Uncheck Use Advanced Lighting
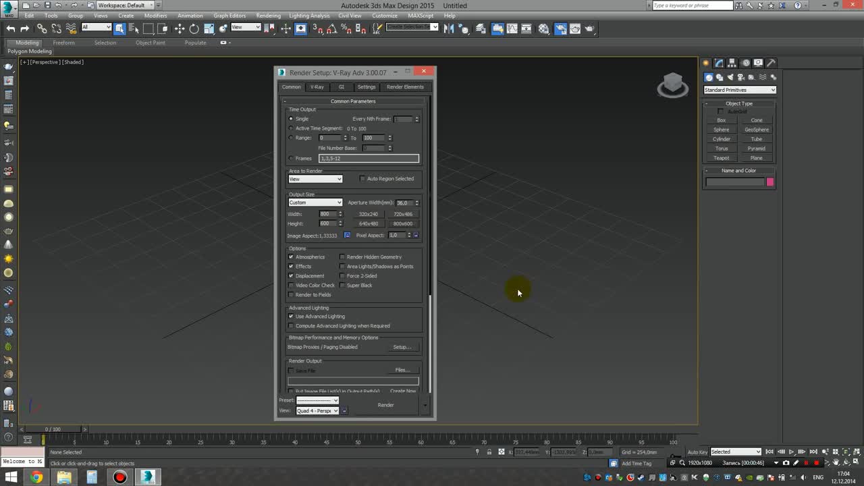 tap(292, 317)
